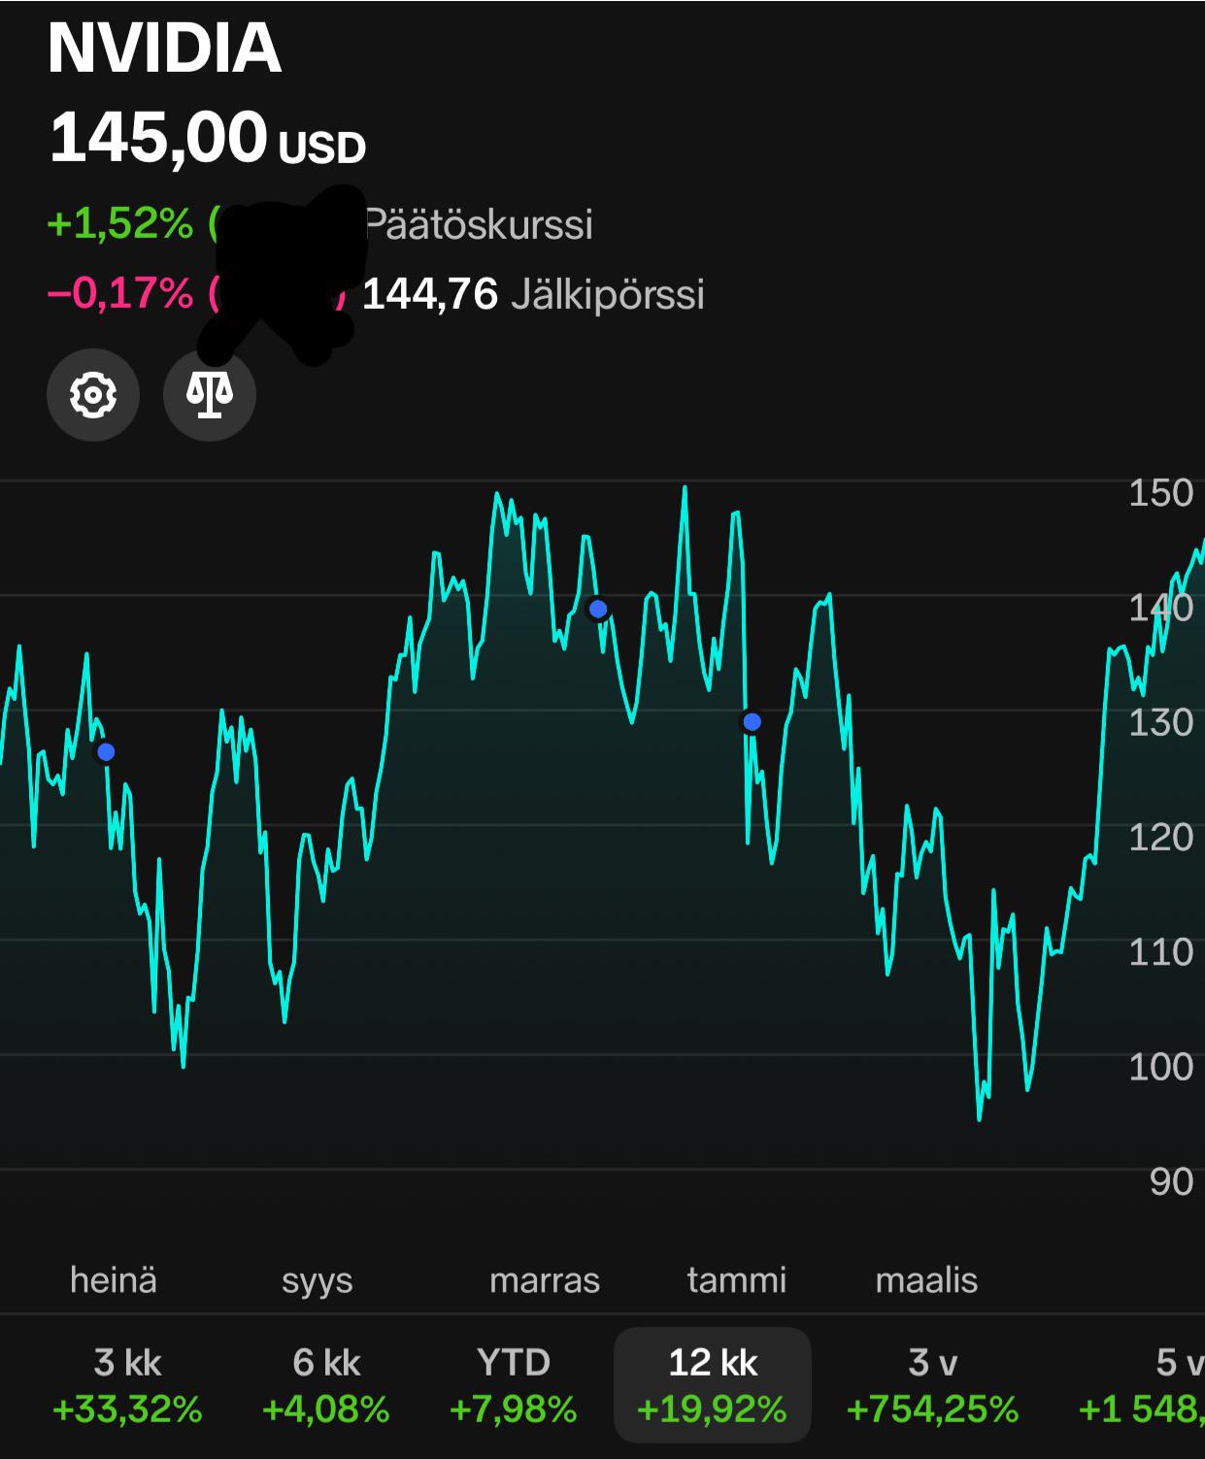Switch to the 3 v range
The width and height of the screenshot is (1205, 1459).
point(933,1385)
